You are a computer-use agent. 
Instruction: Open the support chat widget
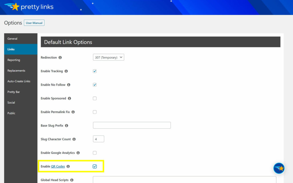[x=279, y=168]
